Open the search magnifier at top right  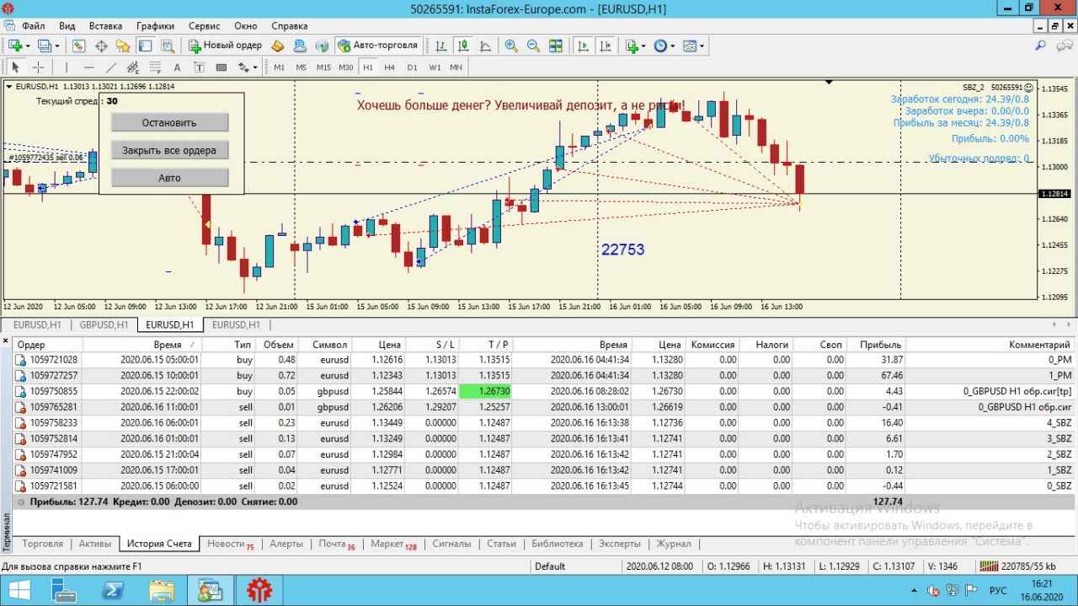[1041, 46]
